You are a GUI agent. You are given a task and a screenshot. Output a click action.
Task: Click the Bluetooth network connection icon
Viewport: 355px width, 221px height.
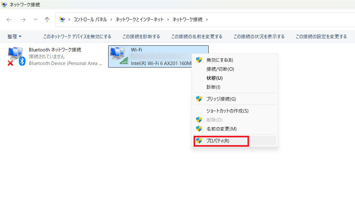[x=16, y=56]
